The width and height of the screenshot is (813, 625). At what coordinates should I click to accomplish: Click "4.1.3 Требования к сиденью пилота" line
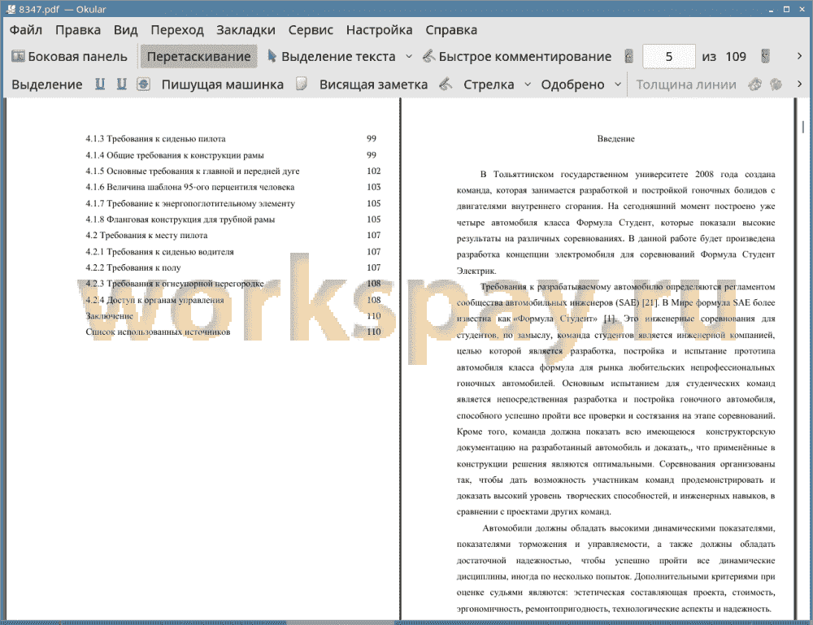coord(155,139)
